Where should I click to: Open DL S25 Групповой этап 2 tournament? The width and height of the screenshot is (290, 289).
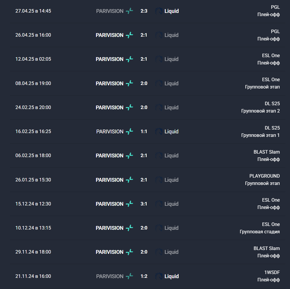[x=260, y=108]
